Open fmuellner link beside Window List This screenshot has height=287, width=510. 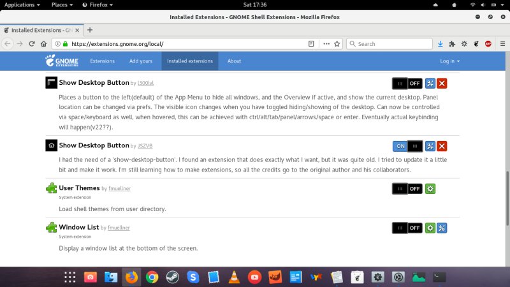click(119, 228)
